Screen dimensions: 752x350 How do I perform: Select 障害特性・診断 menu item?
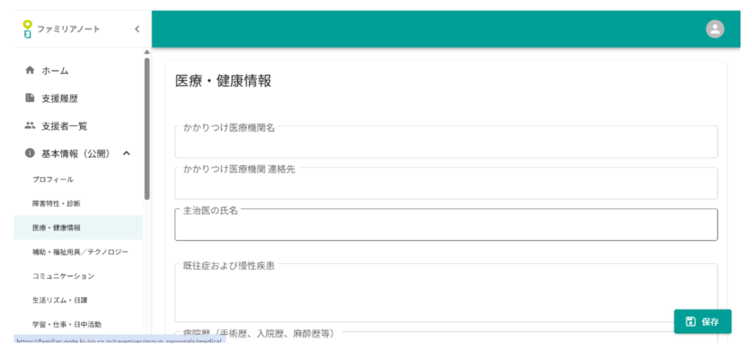(x=57, y=204)
